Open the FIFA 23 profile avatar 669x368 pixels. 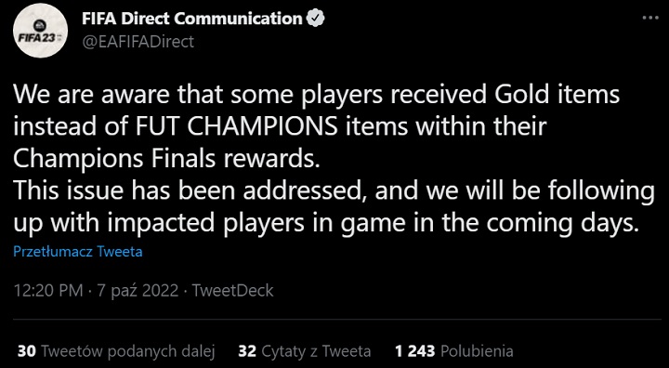click(x=41, y=33)
